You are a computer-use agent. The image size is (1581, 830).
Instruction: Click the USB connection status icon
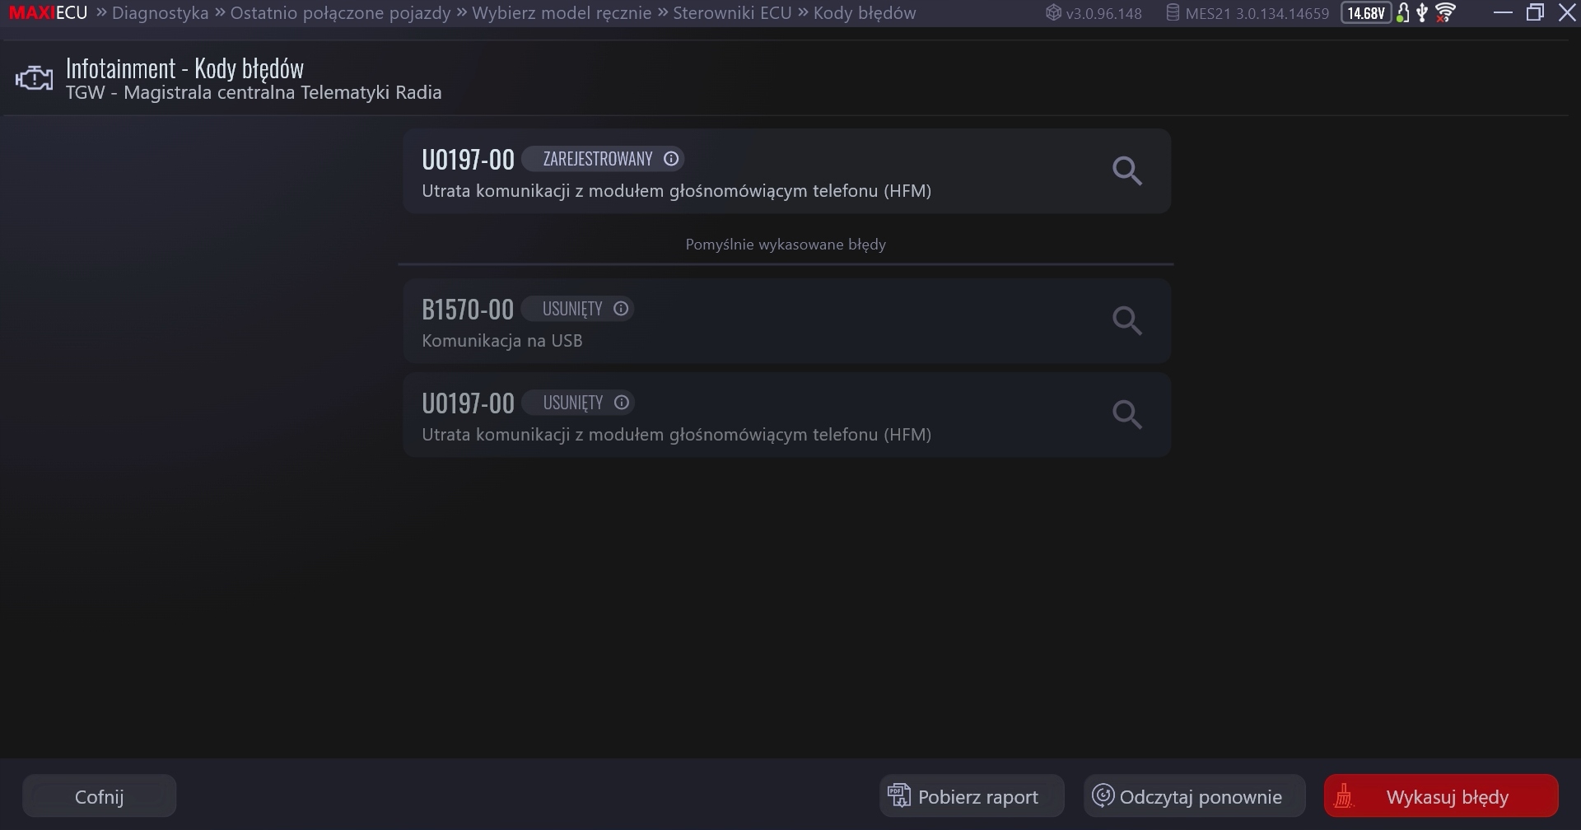click(1422, 13)
